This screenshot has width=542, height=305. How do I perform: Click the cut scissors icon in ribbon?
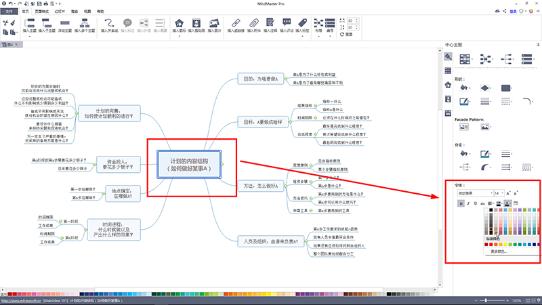pyautogui.click(x=5, y=23)
